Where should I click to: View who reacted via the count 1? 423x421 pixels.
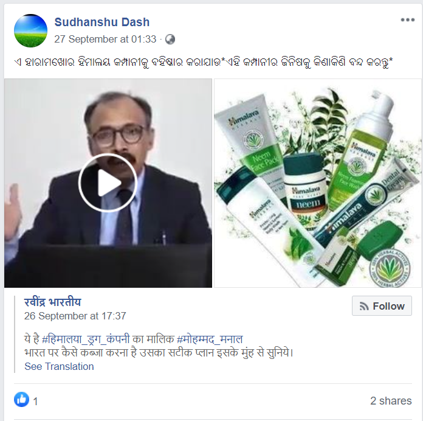(x=35, y=402)
